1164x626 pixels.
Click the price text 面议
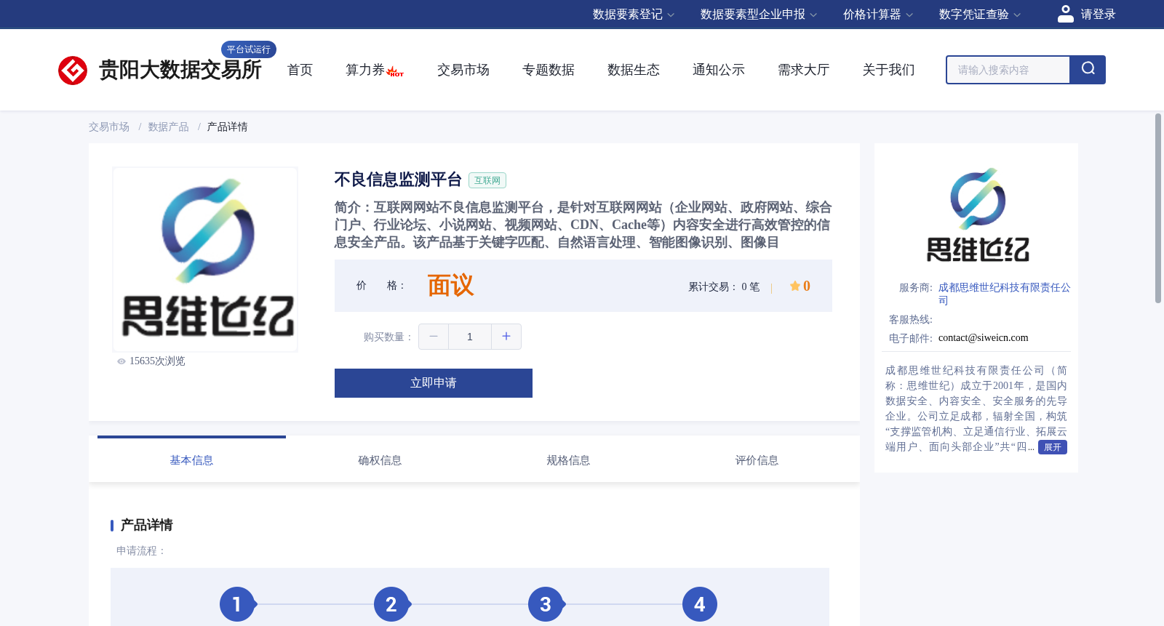coord(450,286)
